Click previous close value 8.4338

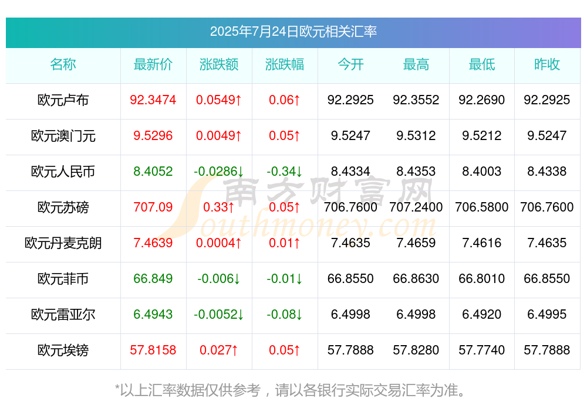(x=547, y=171)
